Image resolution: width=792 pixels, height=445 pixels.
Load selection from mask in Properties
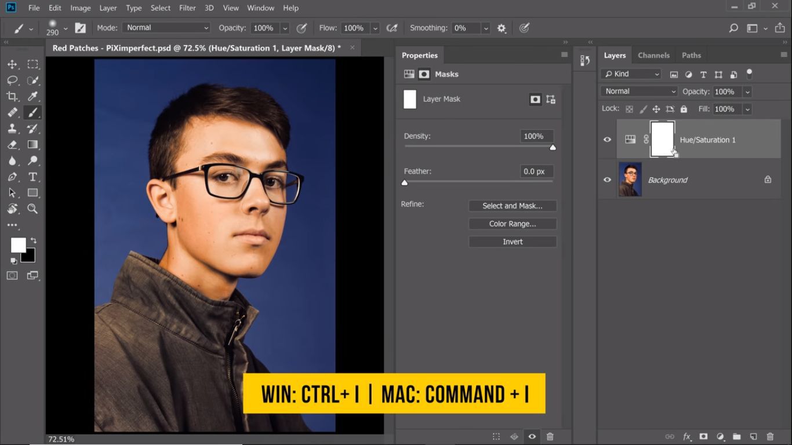pos(496,436)
